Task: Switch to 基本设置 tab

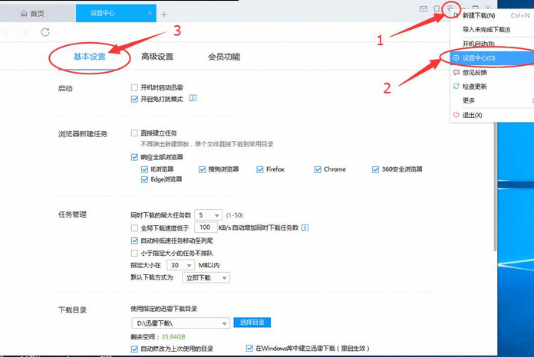Action: click(90, 57)
